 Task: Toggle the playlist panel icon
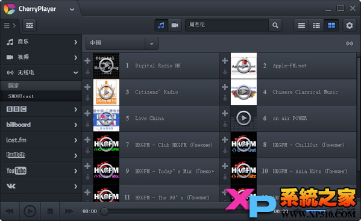(30, 25)
